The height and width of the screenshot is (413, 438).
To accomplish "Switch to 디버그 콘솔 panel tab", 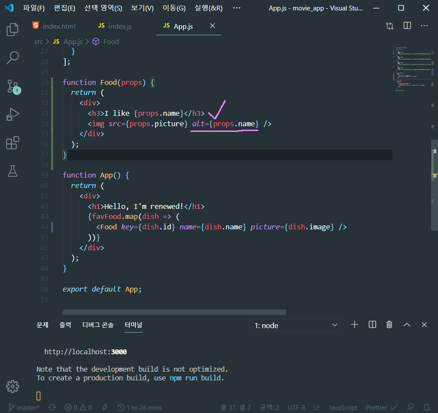I will [98, 325].
